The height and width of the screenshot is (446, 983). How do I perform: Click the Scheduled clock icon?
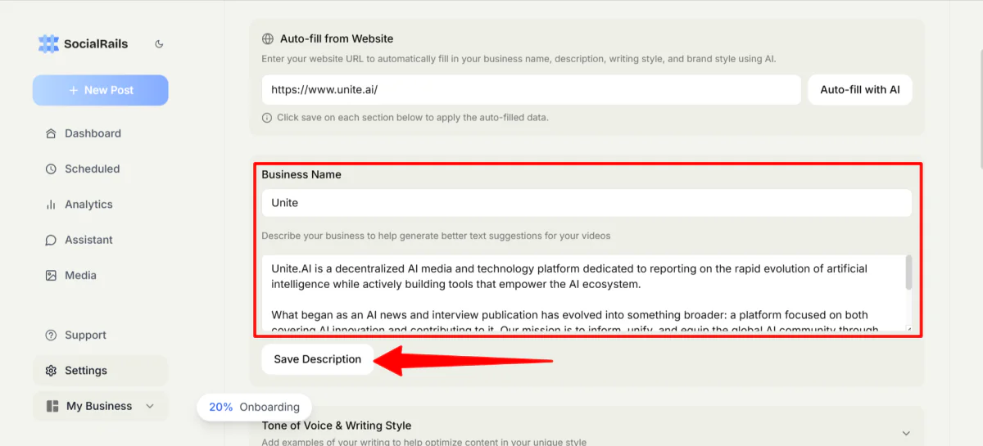coord(51,169)
